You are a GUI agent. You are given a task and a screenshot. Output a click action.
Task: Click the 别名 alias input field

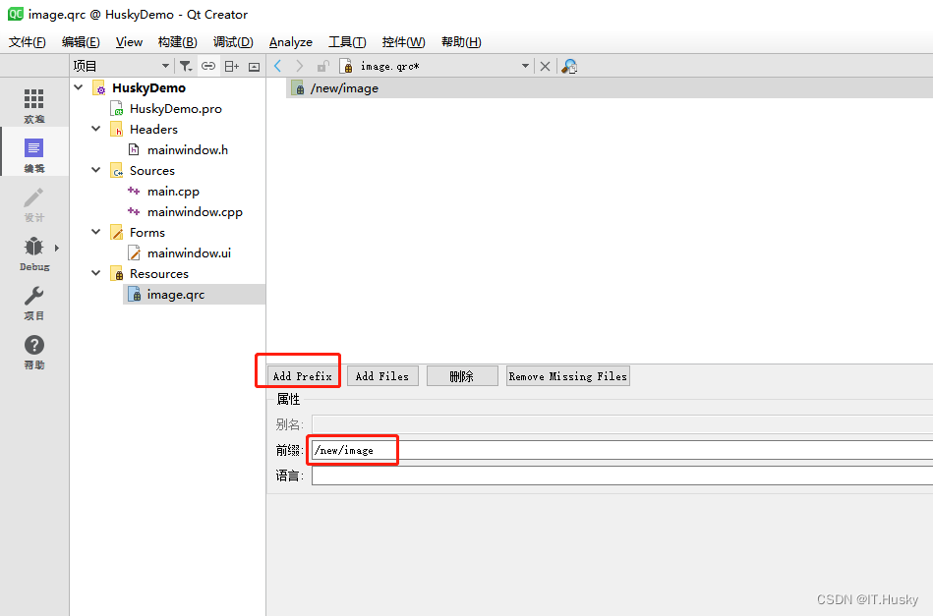click(x=622, y=424)
